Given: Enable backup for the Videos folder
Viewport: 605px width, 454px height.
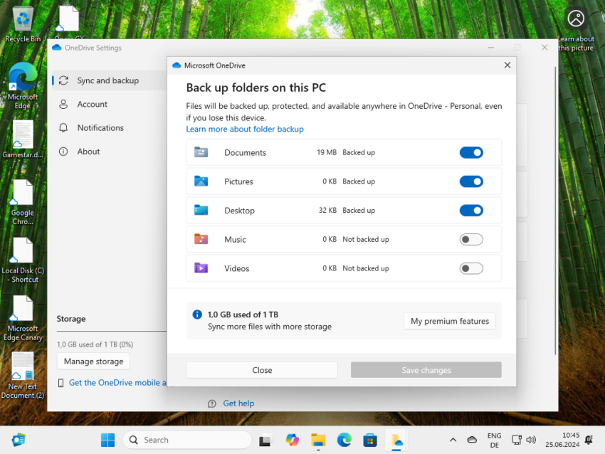Looking at the screenshot, I should point(471,268).
